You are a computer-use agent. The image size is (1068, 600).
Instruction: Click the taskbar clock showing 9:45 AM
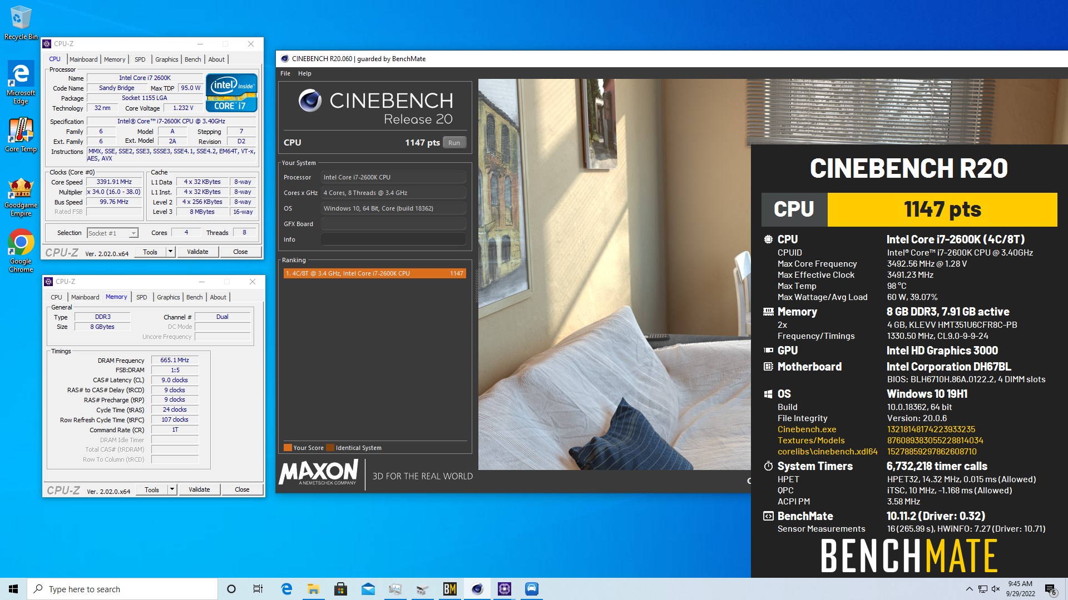(1020, 589)
